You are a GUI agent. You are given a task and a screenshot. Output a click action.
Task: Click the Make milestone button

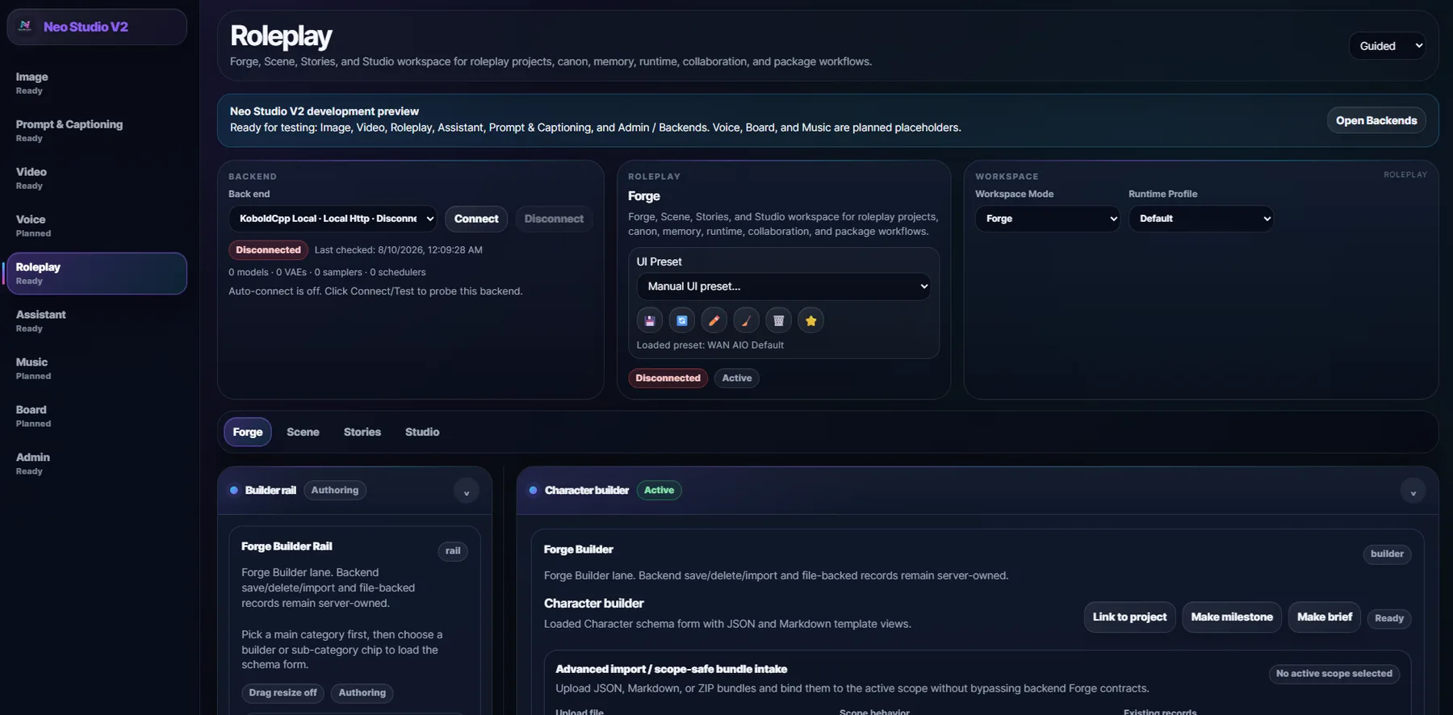point(1232,617)
